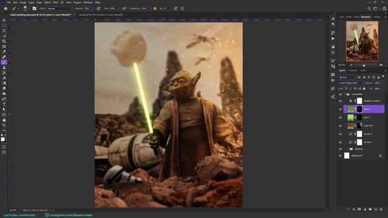388x218 pixels.
Task: Hide the Color Fill 4 layer
Action: (340, 125)
